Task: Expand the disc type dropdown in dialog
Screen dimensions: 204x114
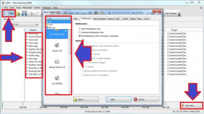Action: (x=58, y=19)
